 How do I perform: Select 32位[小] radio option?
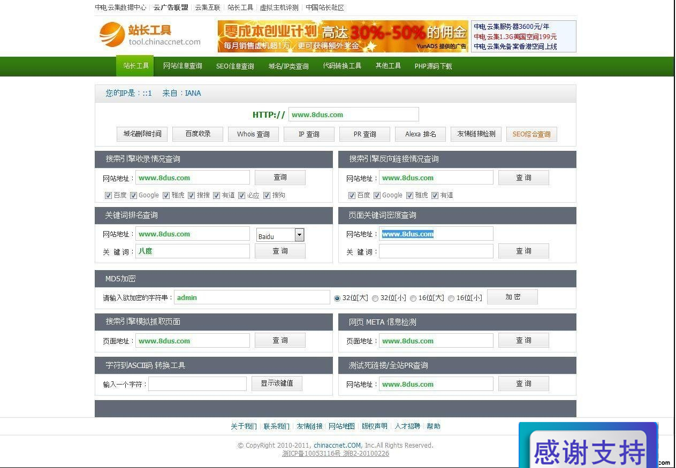375,298
